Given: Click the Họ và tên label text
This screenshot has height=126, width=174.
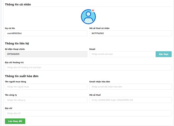Looking at the screenshot, I should point(10,28).
